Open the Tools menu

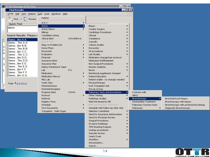tap(47, 14)
